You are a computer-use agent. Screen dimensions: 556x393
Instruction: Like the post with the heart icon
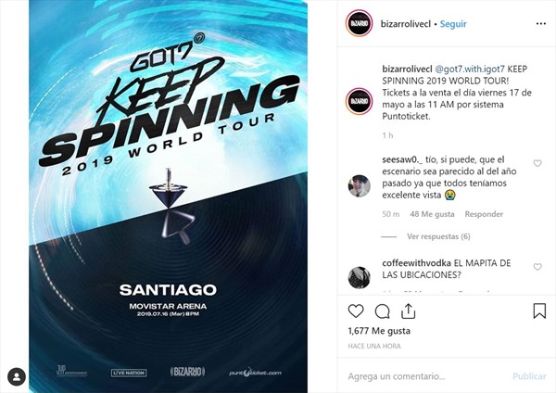tap(356, 311)
